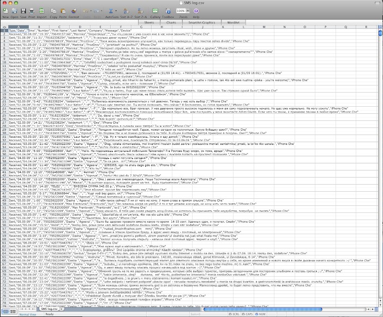The width and height of the screenshot is (383, 317).
Task: Add a new sheet with the plus tab
Action: coord(62,309)
